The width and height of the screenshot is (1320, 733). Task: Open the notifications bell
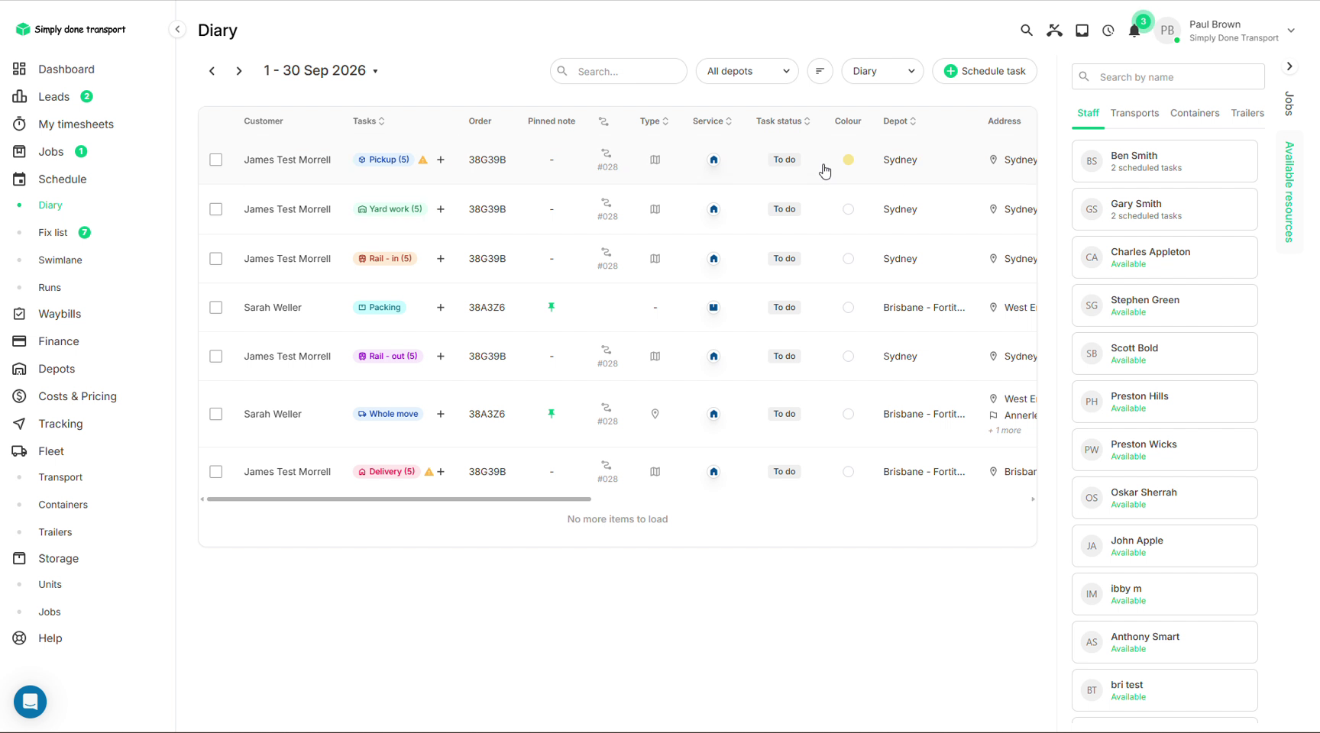[x=1134, y=31]
